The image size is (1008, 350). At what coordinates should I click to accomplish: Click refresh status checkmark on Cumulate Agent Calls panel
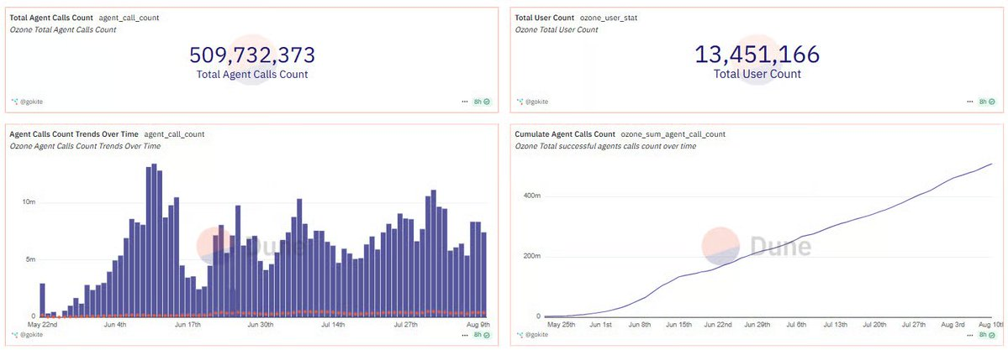990,334
